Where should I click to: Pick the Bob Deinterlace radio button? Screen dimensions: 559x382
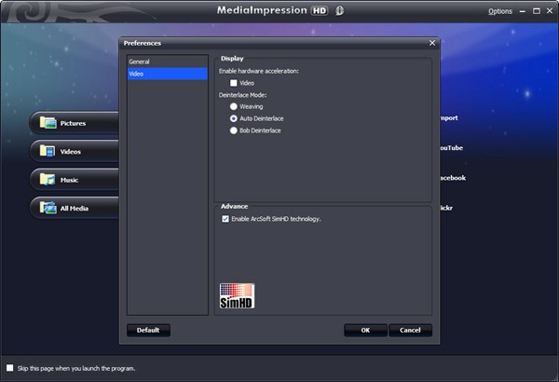(x=234, y=130)
